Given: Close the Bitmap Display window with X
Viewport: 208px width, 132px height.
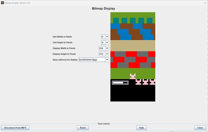Looking at the screenshot, I should [x=205, y=3].
